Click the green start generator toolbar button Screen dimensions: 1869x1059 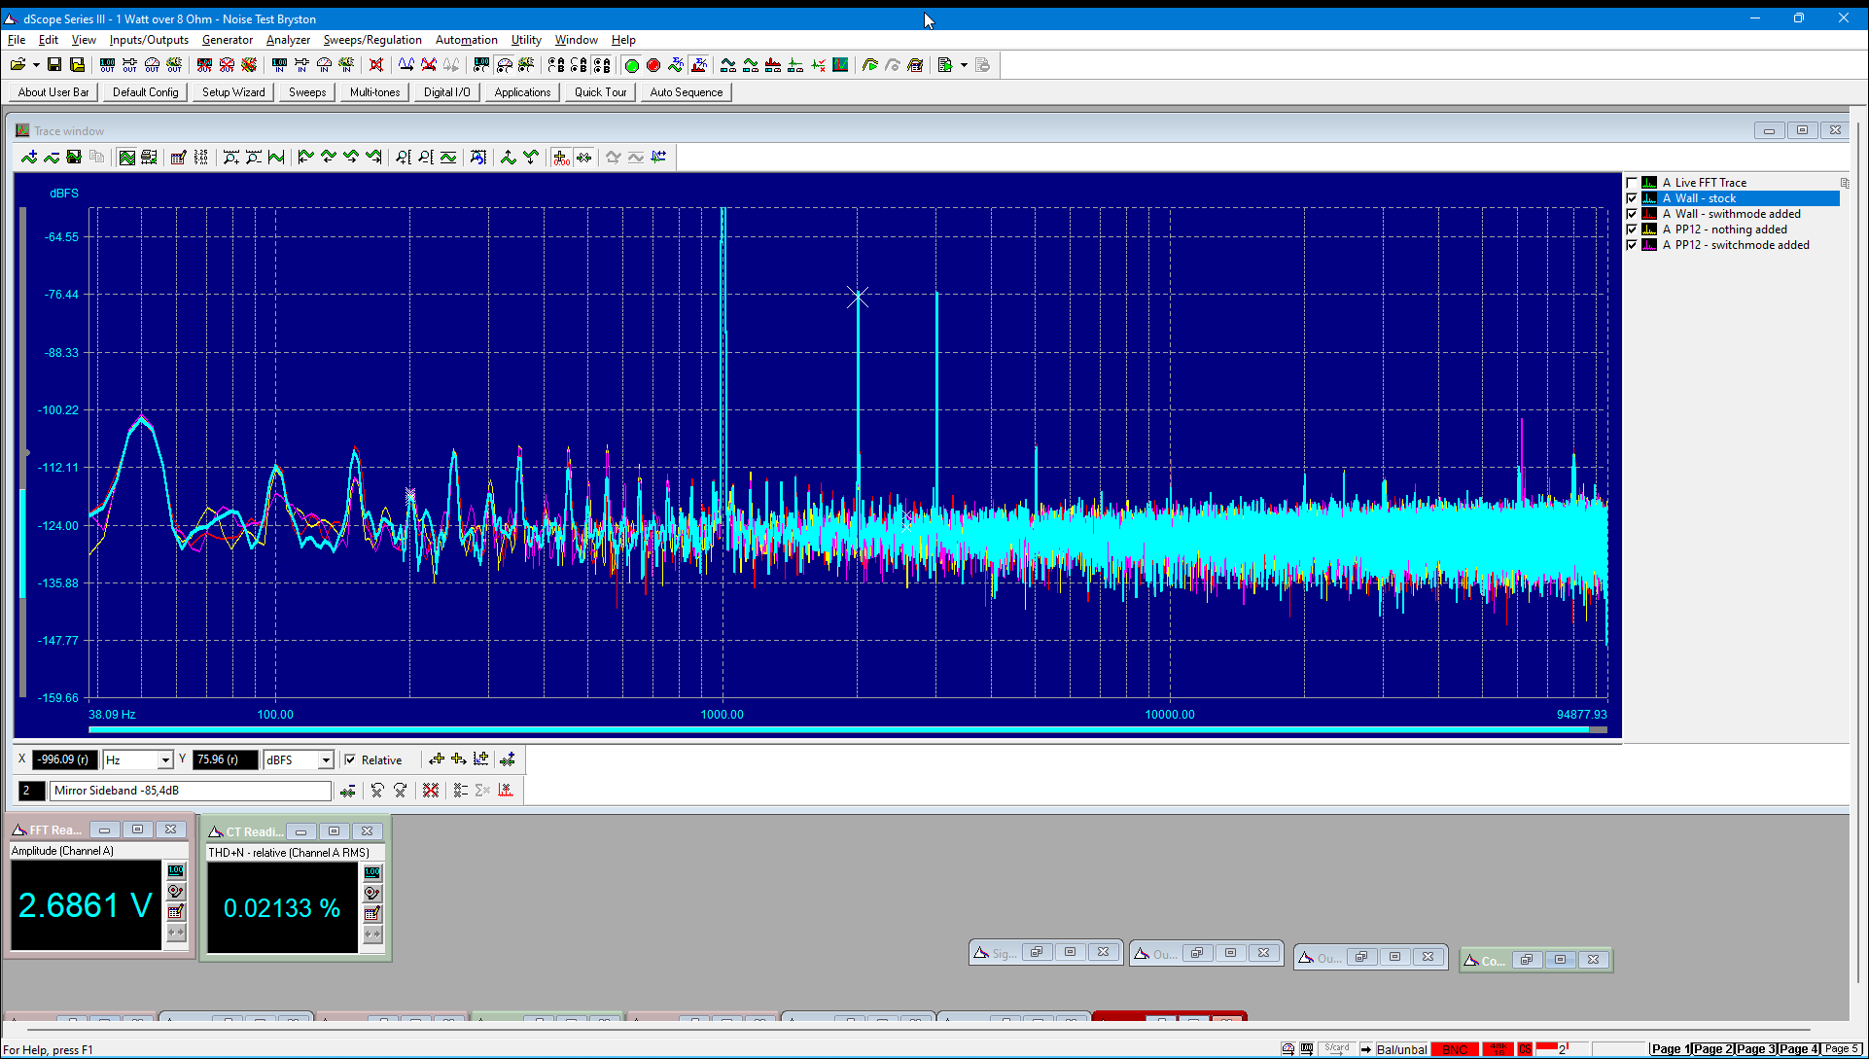(631, 65)
